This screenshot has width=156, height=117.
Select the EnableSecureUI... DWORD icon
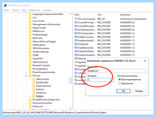(76, 48)
